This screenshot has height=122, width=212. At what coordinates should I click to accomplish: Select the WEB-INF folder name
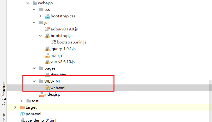[52, 81]
